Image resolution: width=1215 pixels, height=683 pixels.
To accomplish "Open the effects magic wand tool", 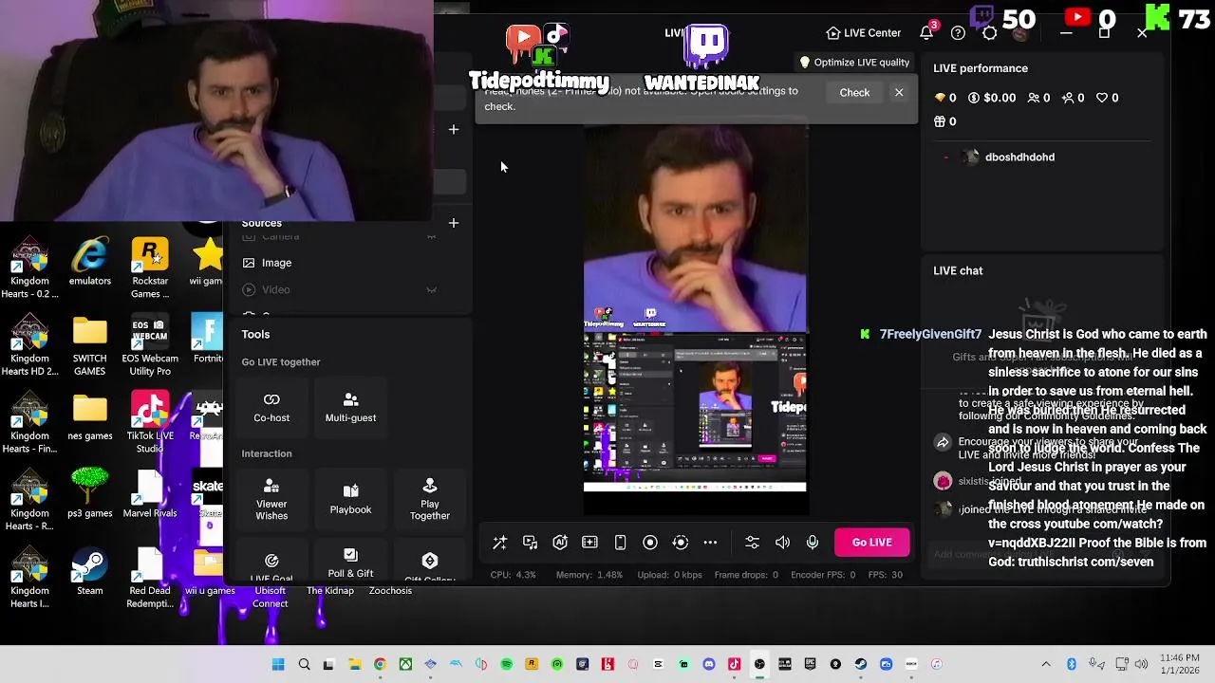I will click(x=499, y=543).
